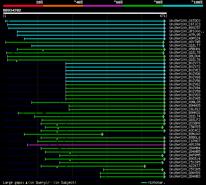
Task: Open the UniRef100_A7PL95 hit label
Action: pos(185,35)
